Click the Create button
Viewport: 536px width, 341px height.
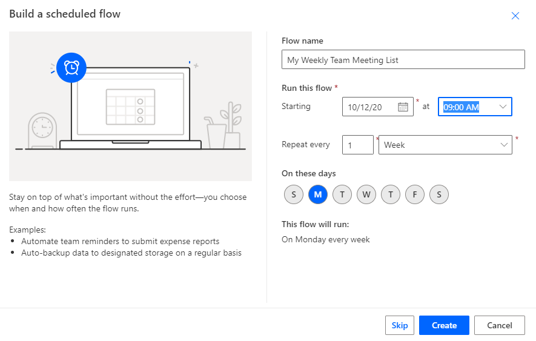click(444, 325)
